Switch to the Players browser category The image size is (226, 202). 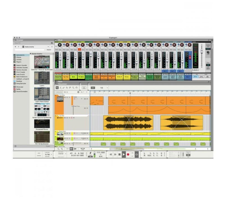(x=19, y=62)
